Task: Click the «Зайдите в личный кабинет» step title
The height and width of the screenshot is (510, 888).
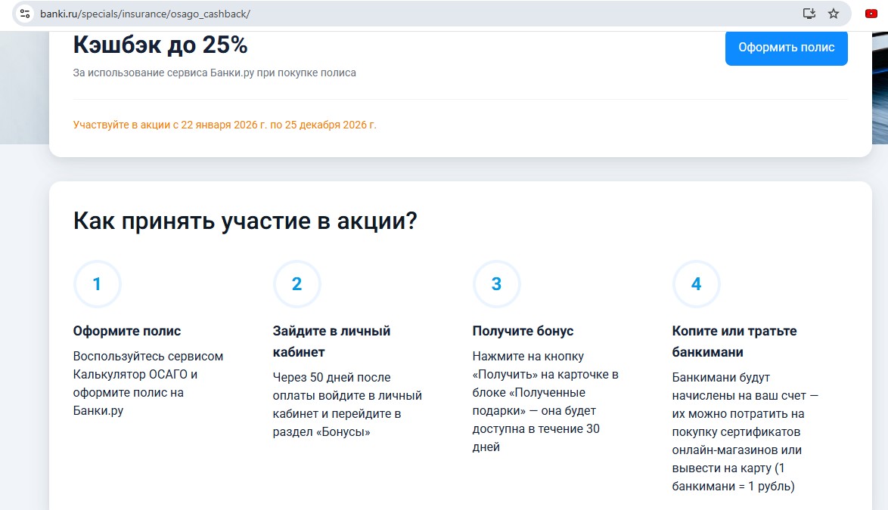Action: tap(331, 342)
